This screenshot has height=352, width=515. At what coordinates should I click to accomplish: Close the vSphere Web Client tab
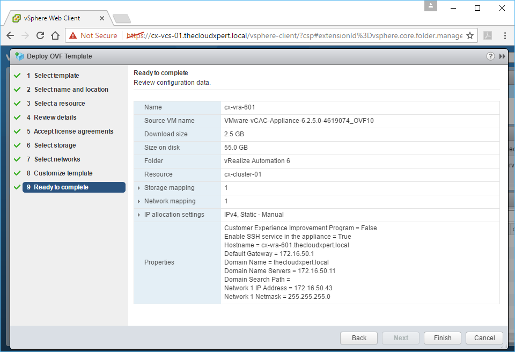tap(102, 18)
